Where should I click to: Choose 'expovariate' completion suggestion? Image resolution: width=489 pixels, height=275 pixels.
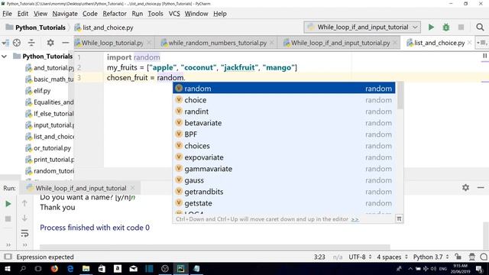[283, 157]
